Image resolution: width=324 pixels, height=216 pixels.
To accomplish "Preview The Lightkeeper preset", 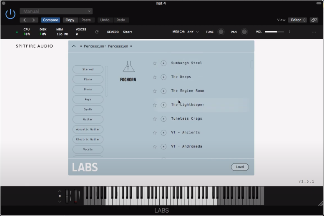I will click(163, 105).
